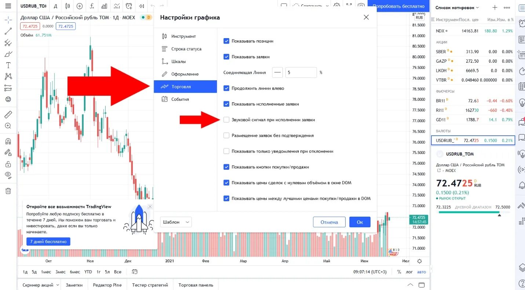
Task: Select the crosshair cursor tool
Action: (8, 20)
